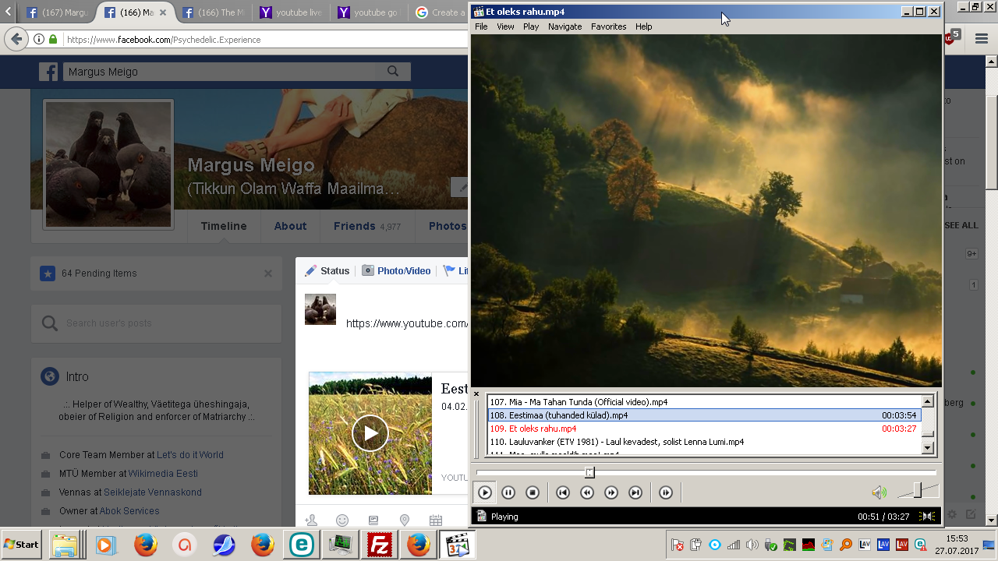
Task: Open FileZilla from the taskbar
Action: tap(380, 545)
